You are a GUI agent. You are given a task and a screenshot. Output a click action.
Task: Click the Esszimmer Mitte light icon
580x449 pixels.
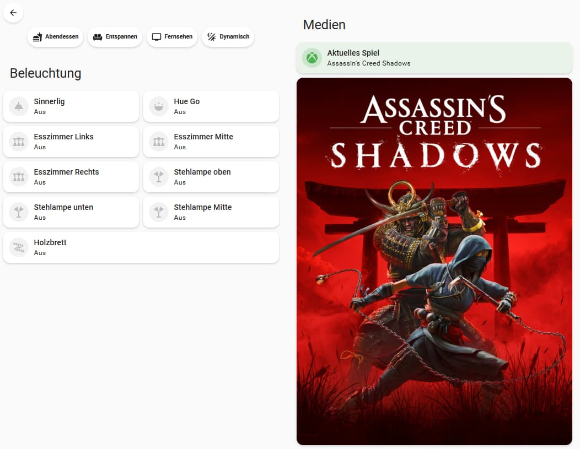(x=159, y=142)
